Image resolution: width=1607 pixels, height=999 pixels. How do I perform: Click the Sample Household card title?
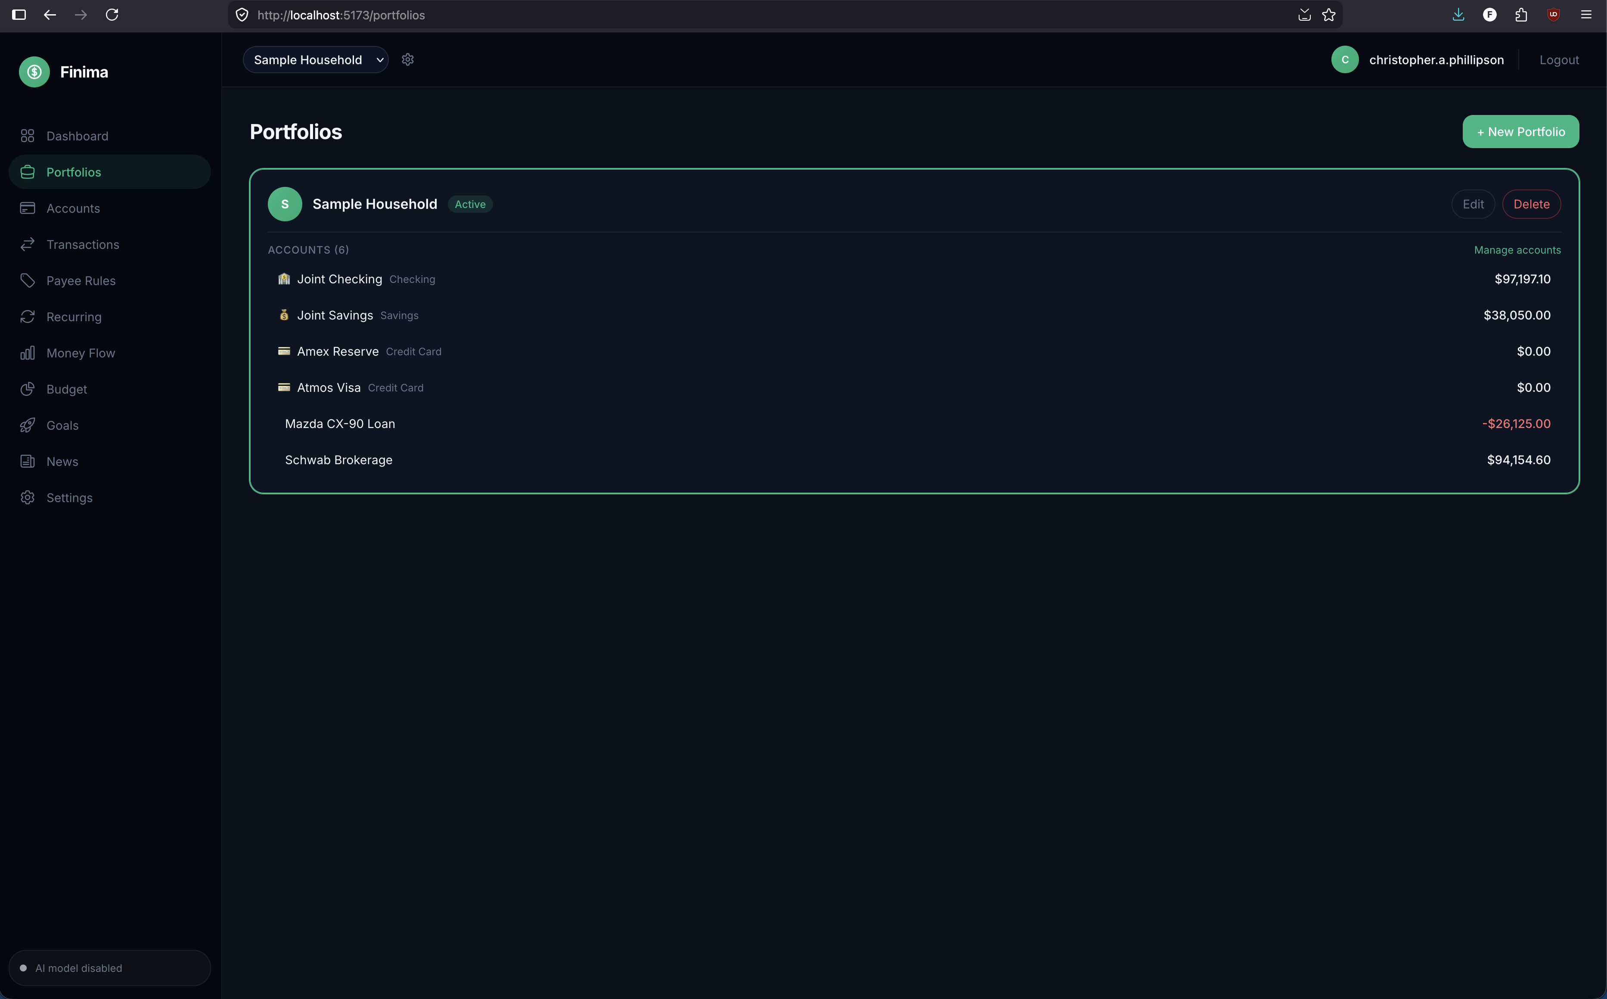(x=375, y=204)
